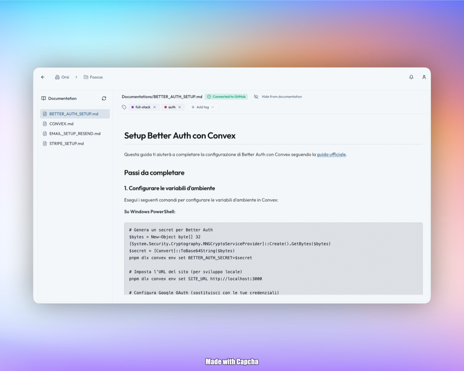Open STRIPE_SETUP.md document
This screenshot has width=464, height=371.
pyautogui.click(x=66, y=144)
